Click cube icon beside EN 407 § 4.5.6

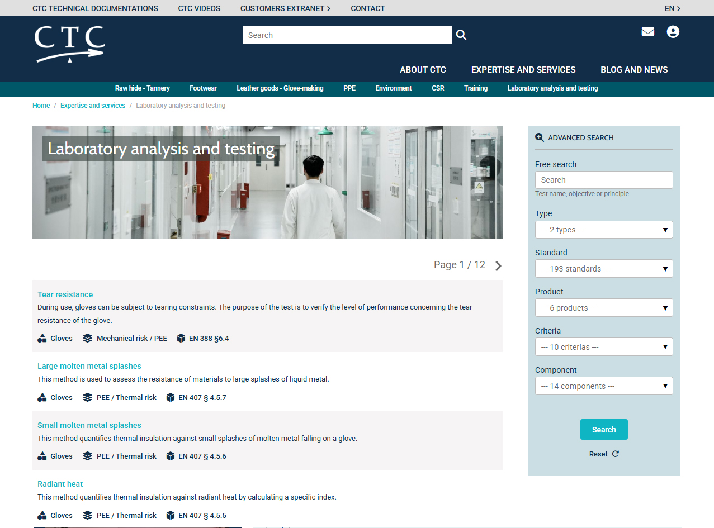click(x=171, y=456)
